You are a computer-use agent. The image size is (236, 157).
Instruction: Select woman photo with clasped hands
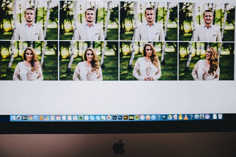click(148, 61)
